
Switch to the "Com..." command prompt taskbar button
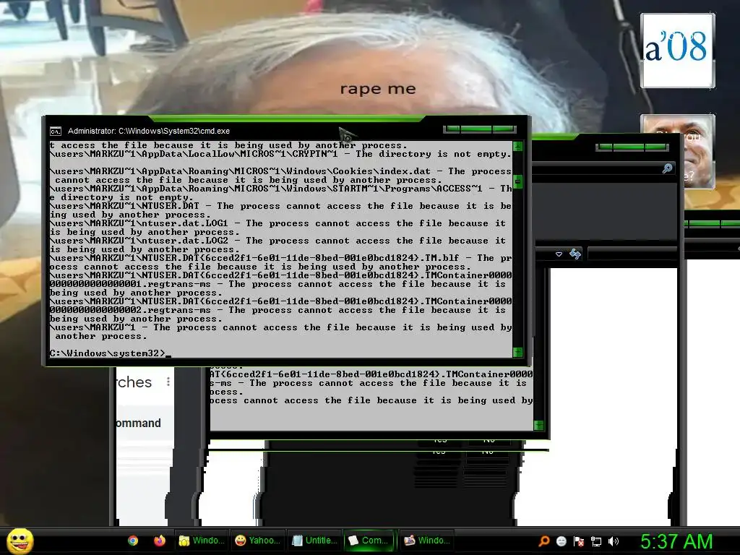[371, 541]
